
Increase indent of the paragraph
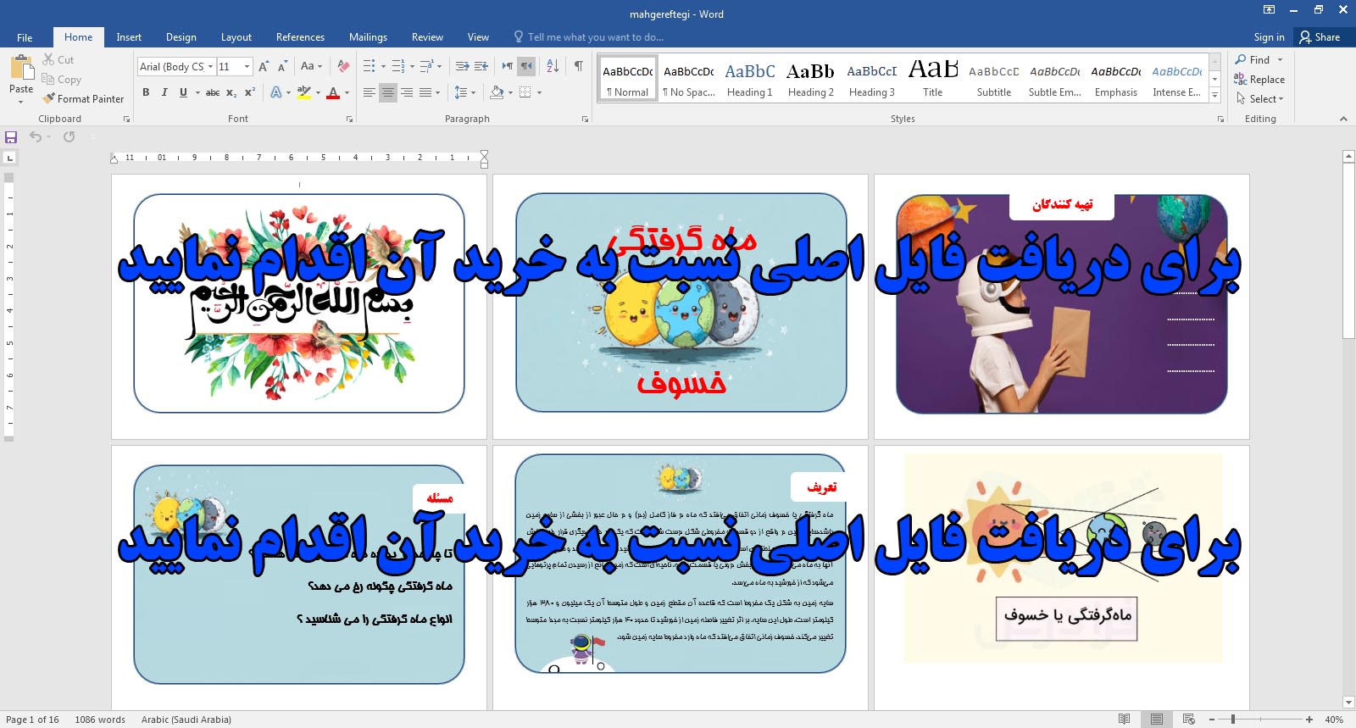coord(481,66)
